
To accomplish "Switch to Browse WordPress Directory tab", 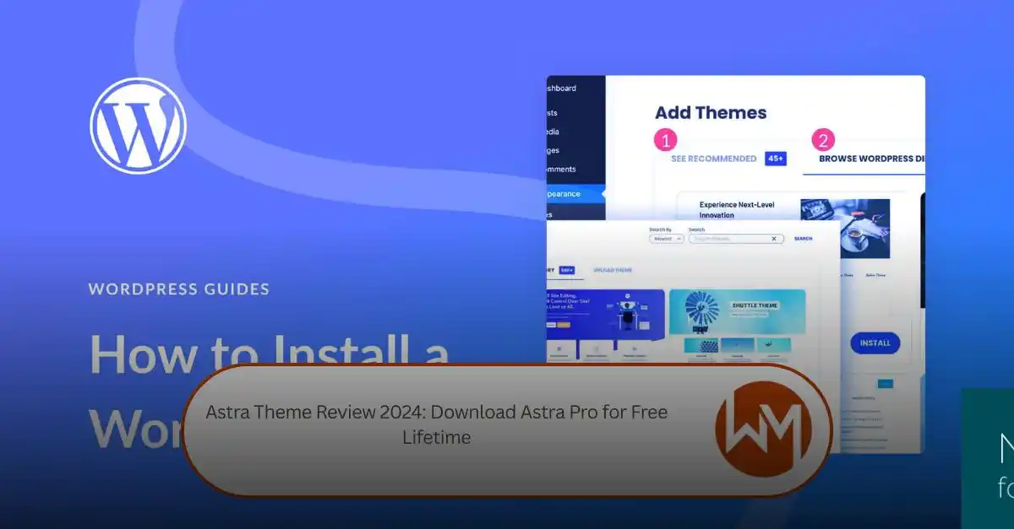I will point(870,159).
